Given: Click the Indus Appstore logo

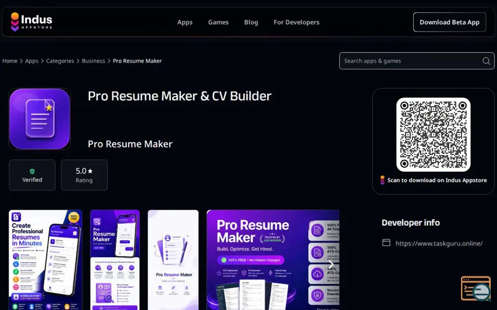Looking at the screenshot, I should [32, 22].
